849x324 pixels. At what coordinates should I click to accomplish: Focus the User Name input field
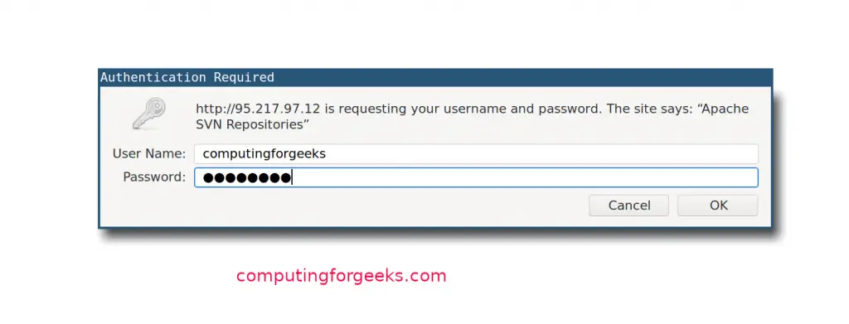tap(476, 153)
